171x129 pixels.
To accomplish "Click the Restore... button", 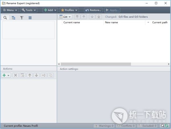I will coord(93,10).
